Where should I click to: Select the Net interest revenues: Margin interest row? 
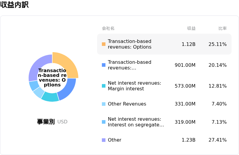coord(164,86)
